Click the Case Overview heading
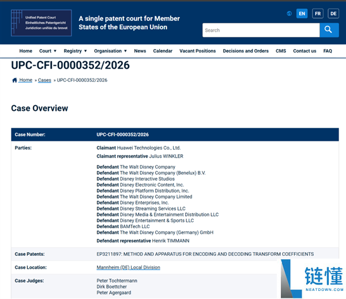Image resolution: width=346 pixels, height=299 pixels. coord(39,108)
